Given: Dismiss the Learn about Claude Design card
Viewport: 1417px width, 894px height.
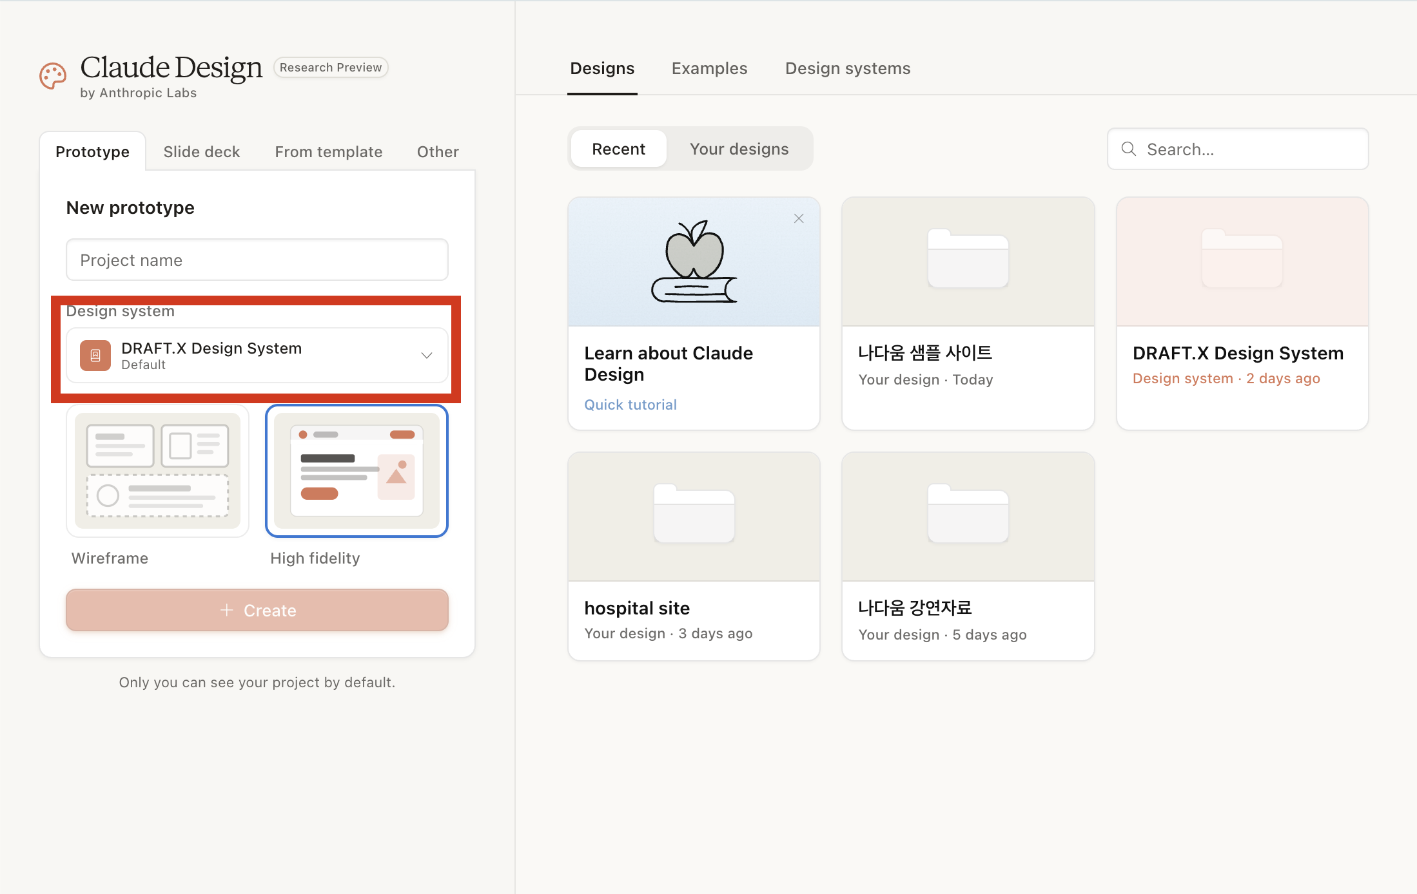Looking at the screenshot, I should pyautogui.click(x=799, y=218).
